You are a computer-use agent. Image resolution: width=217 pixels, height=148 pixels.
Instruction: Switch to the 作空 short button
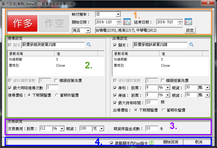pyautogui.click(x=54, y=23)
